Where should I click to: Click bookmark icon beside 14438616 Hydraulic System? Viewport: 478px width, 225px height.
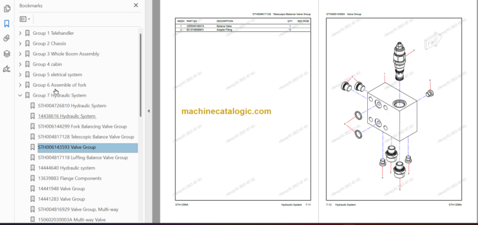(32, 116)
